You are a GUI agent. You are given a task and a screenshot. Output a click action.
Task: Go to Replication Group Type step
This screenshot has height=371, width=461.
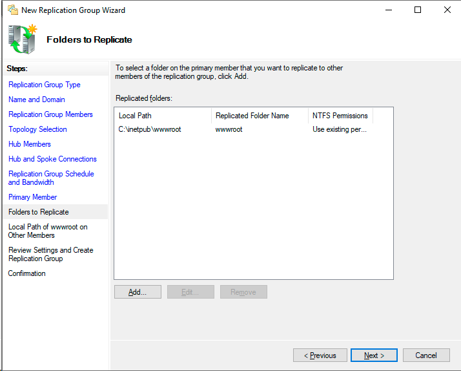(45, 85)
